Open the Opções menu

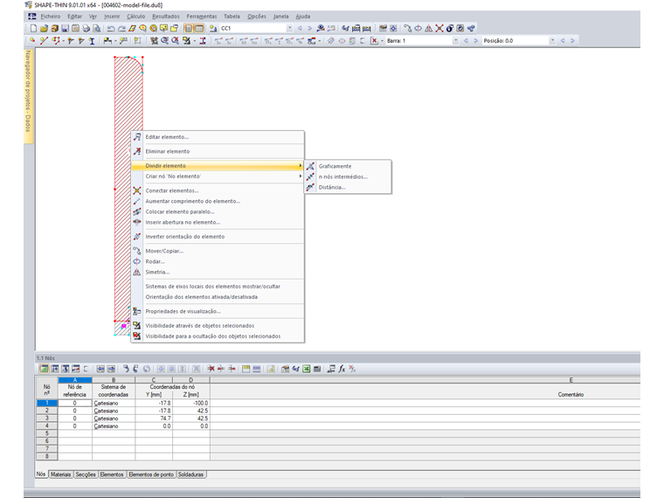pyautogui.click(x=257, y=16)
